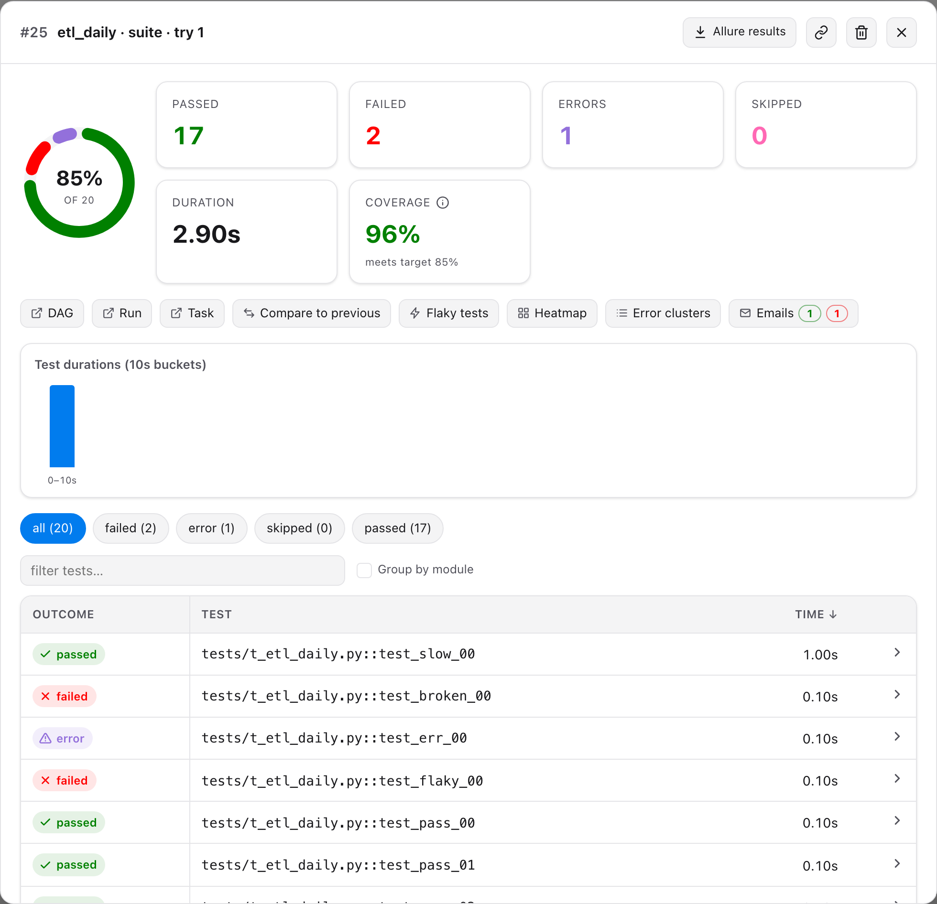Click tests/t_etl_daily.py::test_slow_00 name
This screenshot has width=937, height=904.
[x=338, y=654]
